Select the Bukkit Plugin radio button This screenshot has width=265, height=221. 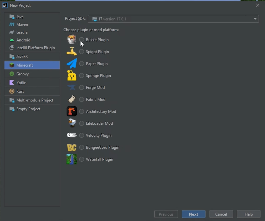(x=82, y=40)
